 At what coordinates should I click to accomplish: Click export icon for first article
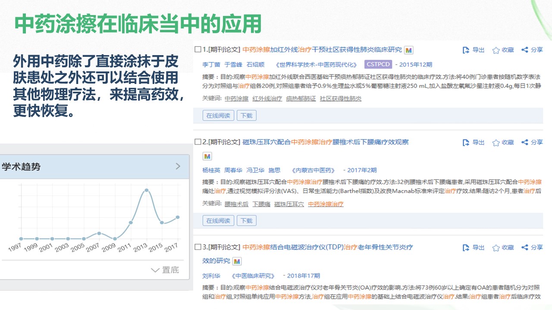(466, 50)
